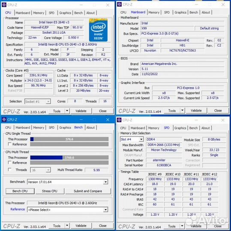
Task: Open the Graphics tab in the Bench window
Action: (65, 127)
